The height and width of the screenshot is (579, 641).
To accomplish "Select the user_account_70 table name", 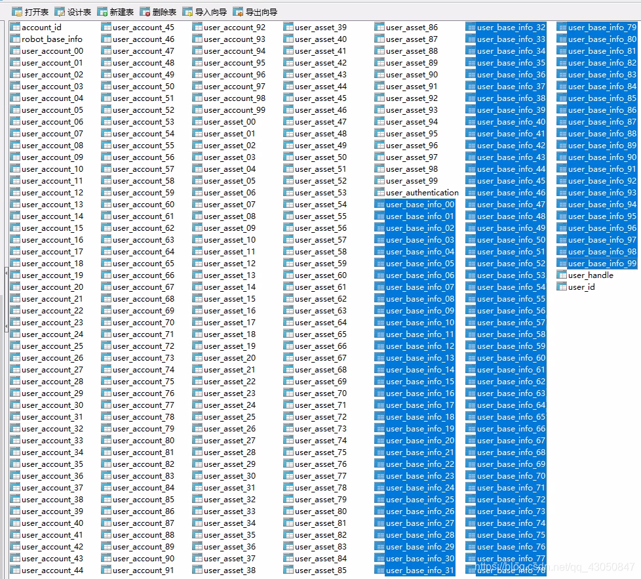I will 144,323.
